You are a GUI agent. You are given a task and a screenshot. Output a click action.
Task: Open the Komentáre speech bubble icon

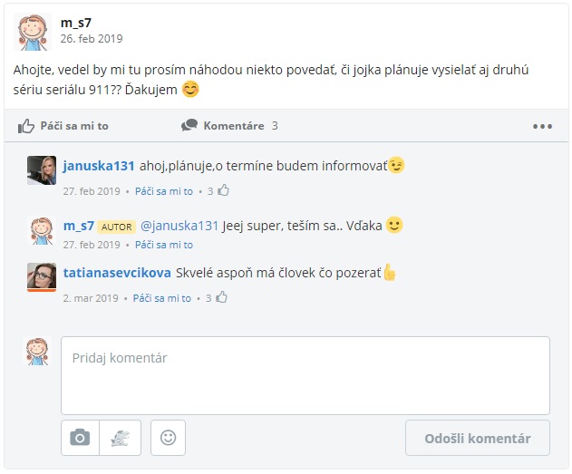tap(189, 125)
